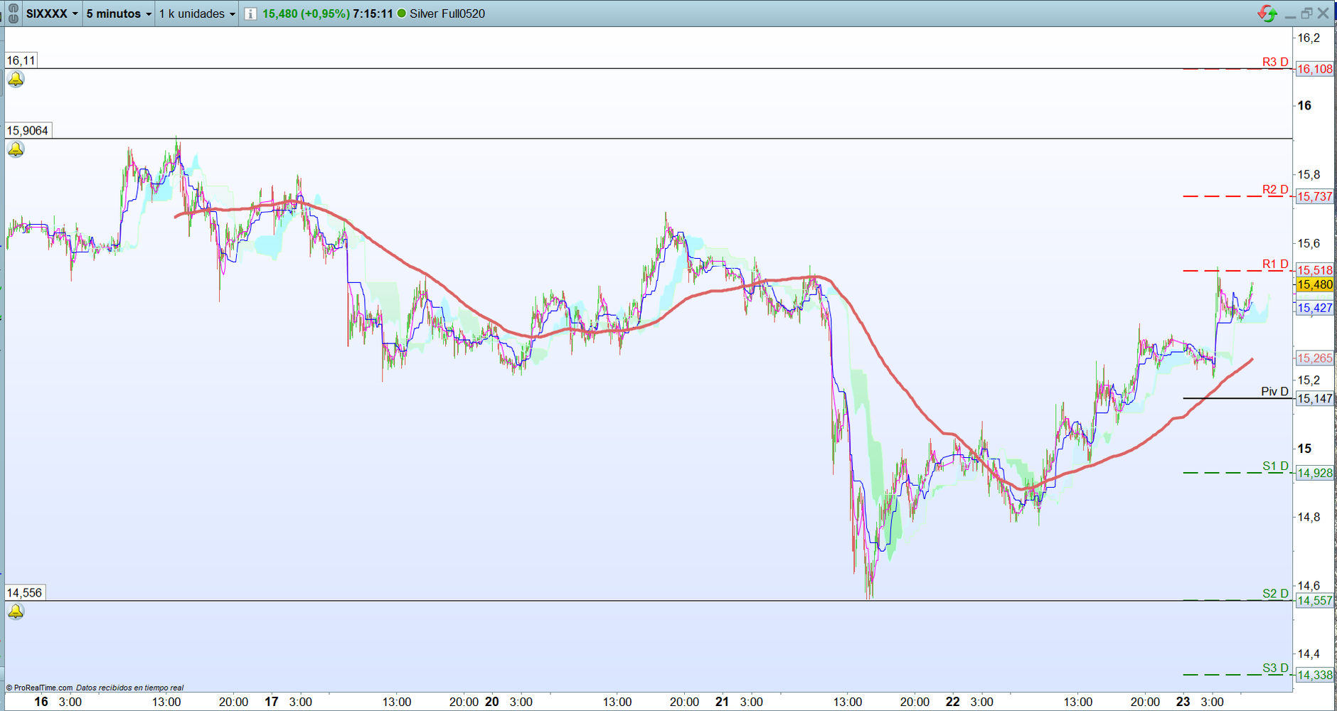The image size is (1337, 711).
Task: Click date marker 21 on time axis
Action: click(722, 702)
